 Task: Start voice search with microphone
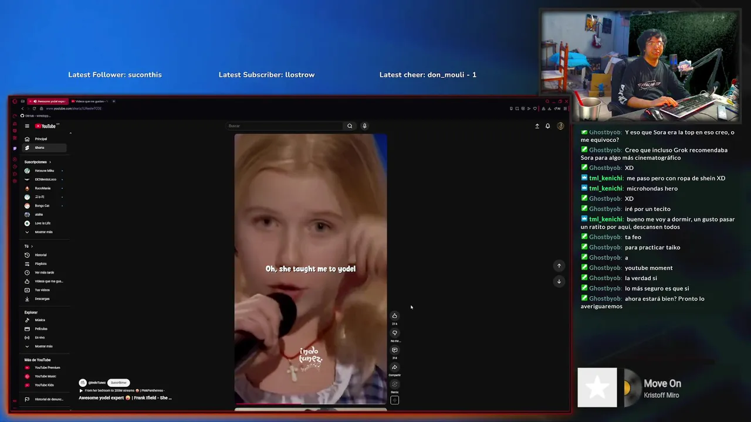pos(364,126)
